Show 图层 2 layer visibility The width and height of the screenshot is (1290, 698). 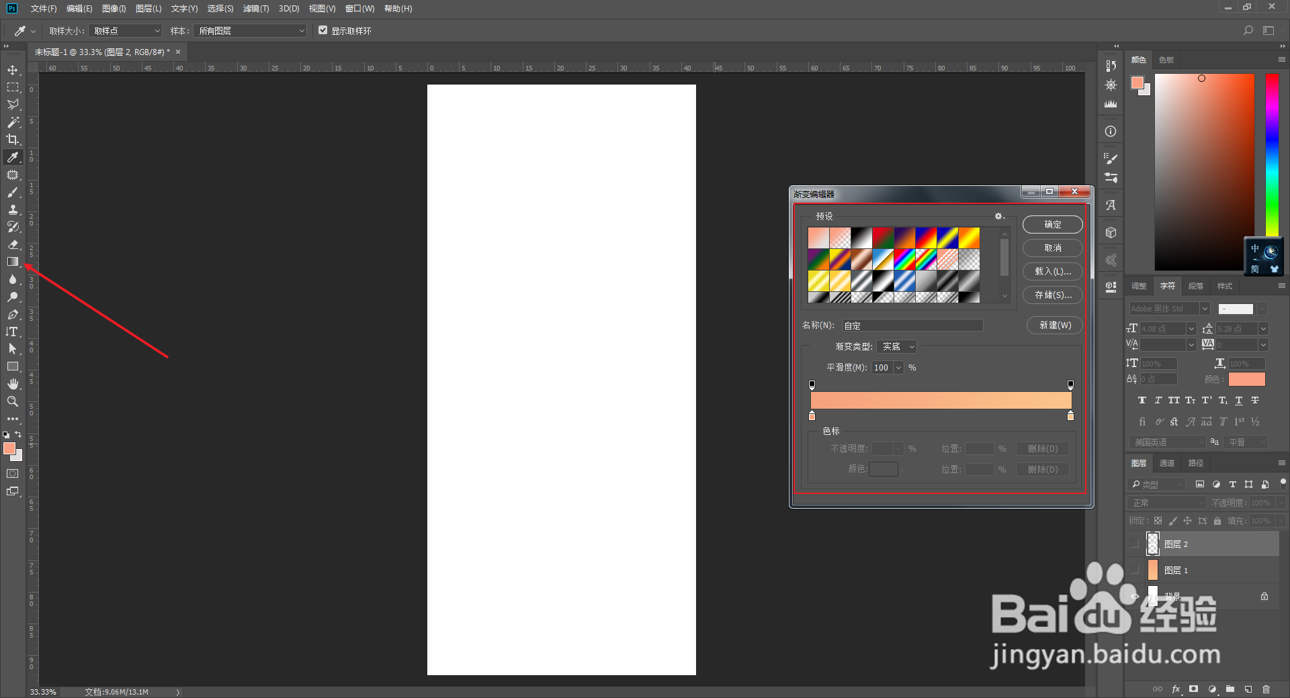1135,544
